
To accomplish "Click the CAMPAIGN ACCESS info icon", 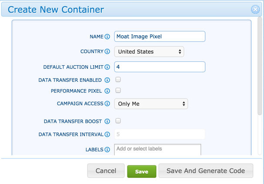I will click(x=107, y=104).
